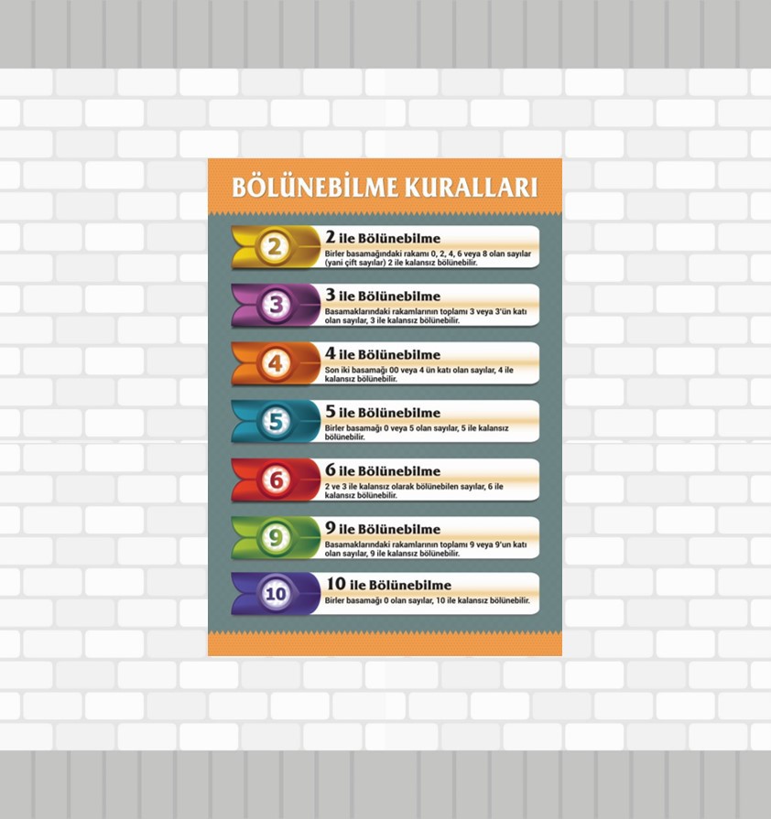The image size is (771, 819).
Task: Select the "9 ile Bölünebilme" heading
Action: pos(383,528)
